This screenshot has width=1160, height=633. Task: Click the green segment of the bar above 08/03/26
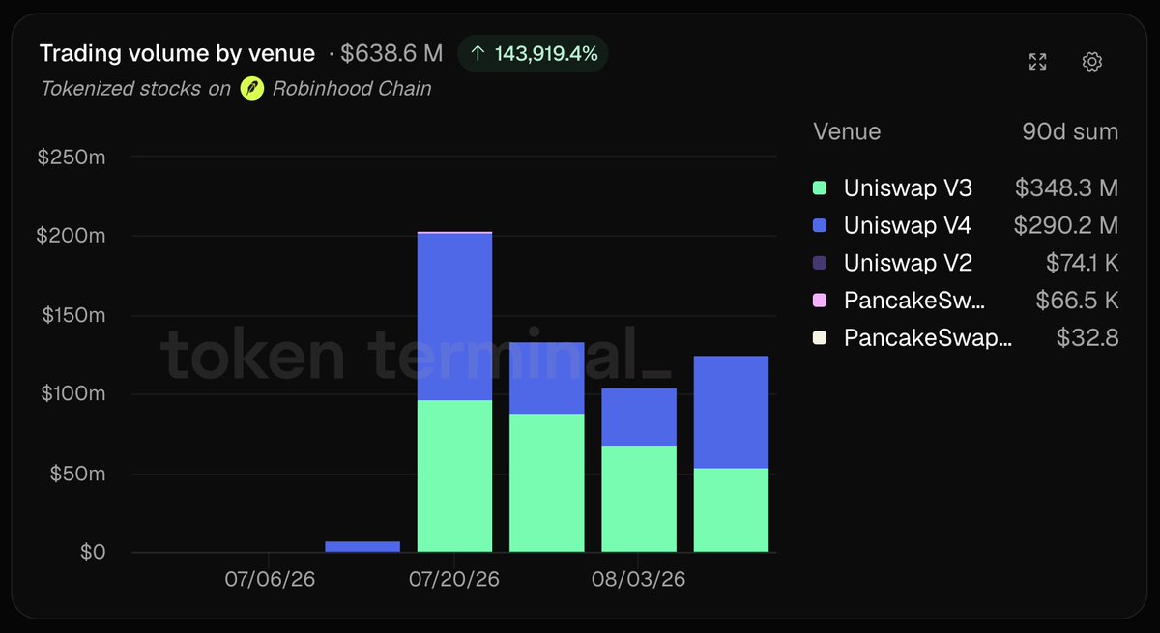coord(639,500)
